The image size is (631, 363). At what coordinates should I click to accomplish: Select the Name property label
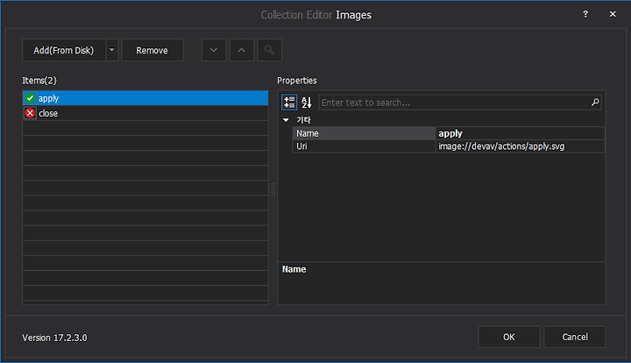(x=364, y=133)
